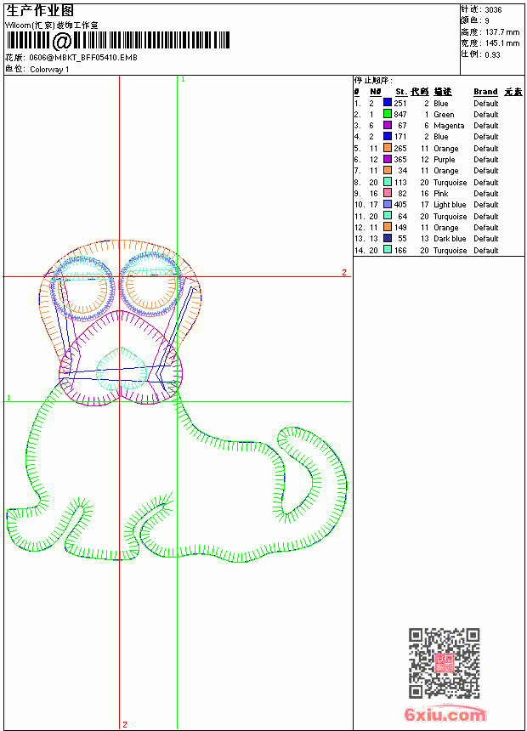This screenshot has width=527, height=731.
Task: Click the Brand column header
Action: [x=485, y=92]
